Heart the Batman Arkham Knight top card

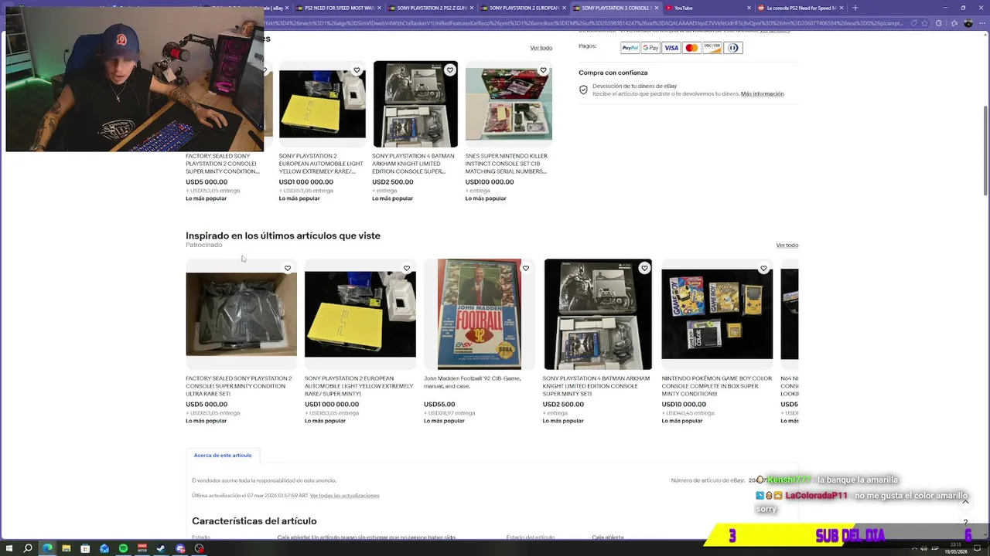(x=449, y=70)
